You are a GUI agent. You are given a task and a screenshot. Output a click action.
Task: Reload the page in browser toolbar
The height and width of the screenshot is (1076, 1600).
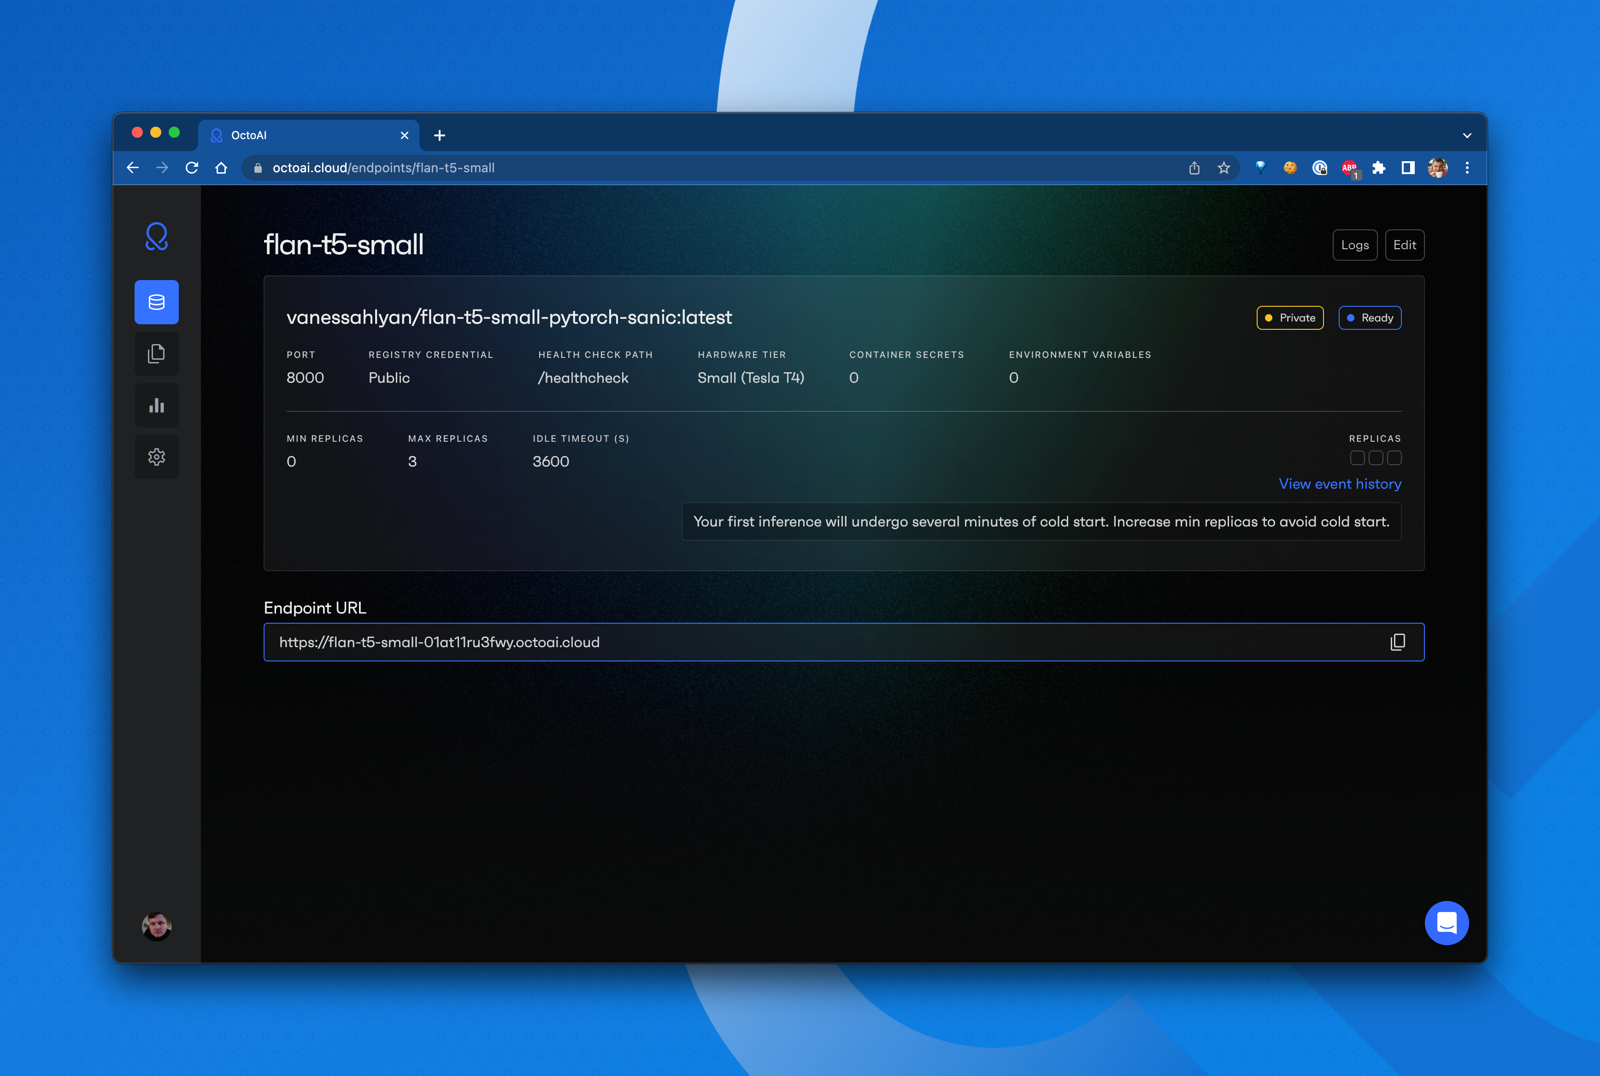coord(192,168)
